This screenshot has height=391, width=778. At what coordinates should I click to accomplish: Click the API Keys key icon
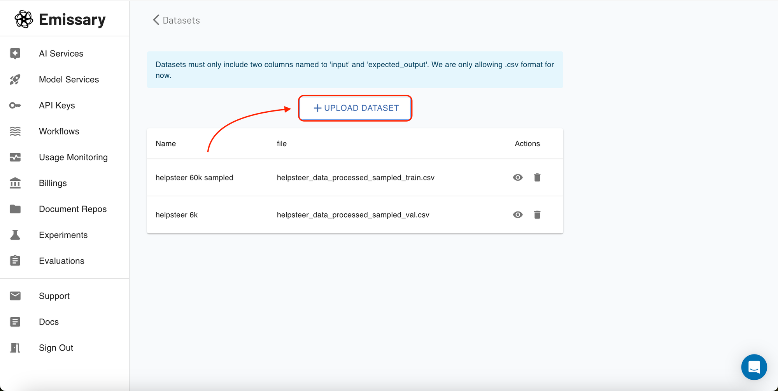[x=15, y=105]
